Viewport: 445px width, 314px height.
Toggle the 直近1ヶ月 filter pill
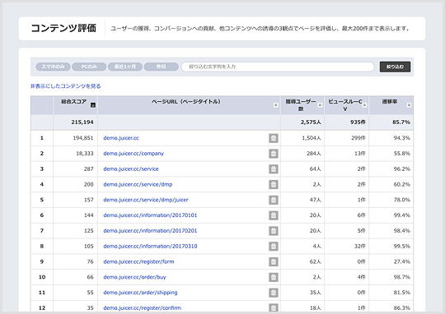(125, 67)
